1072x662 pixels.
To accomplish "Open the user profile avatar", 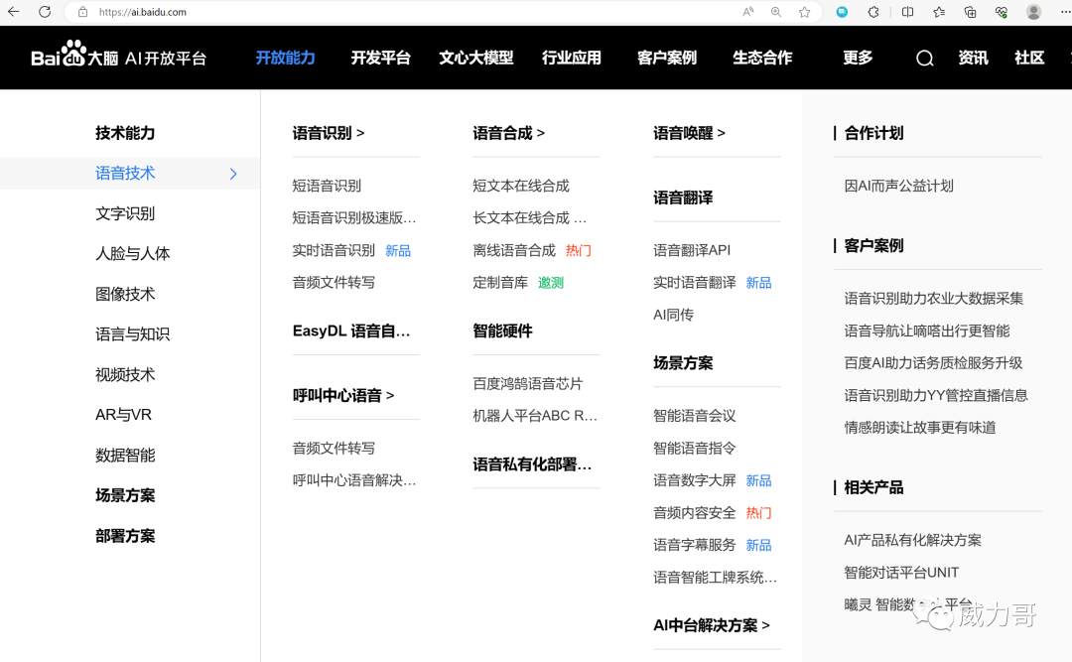I will [1033, 12].
